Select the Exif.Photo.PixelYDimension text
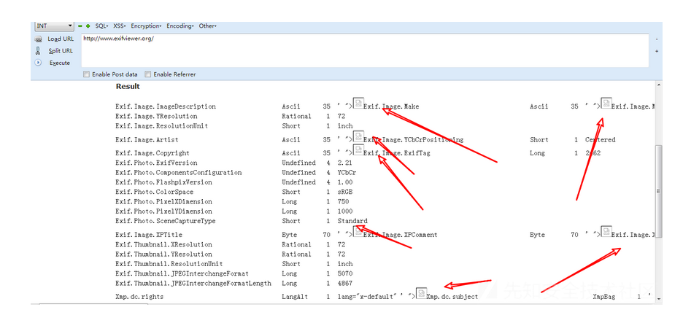Image resolution: width=683 pixels, height=315 pixels. [163, 211]
